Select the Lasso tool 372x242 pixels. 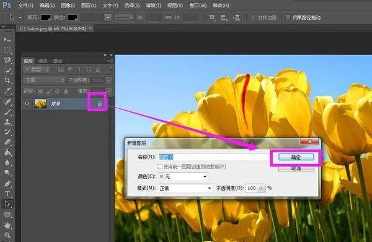pos(7,60)
